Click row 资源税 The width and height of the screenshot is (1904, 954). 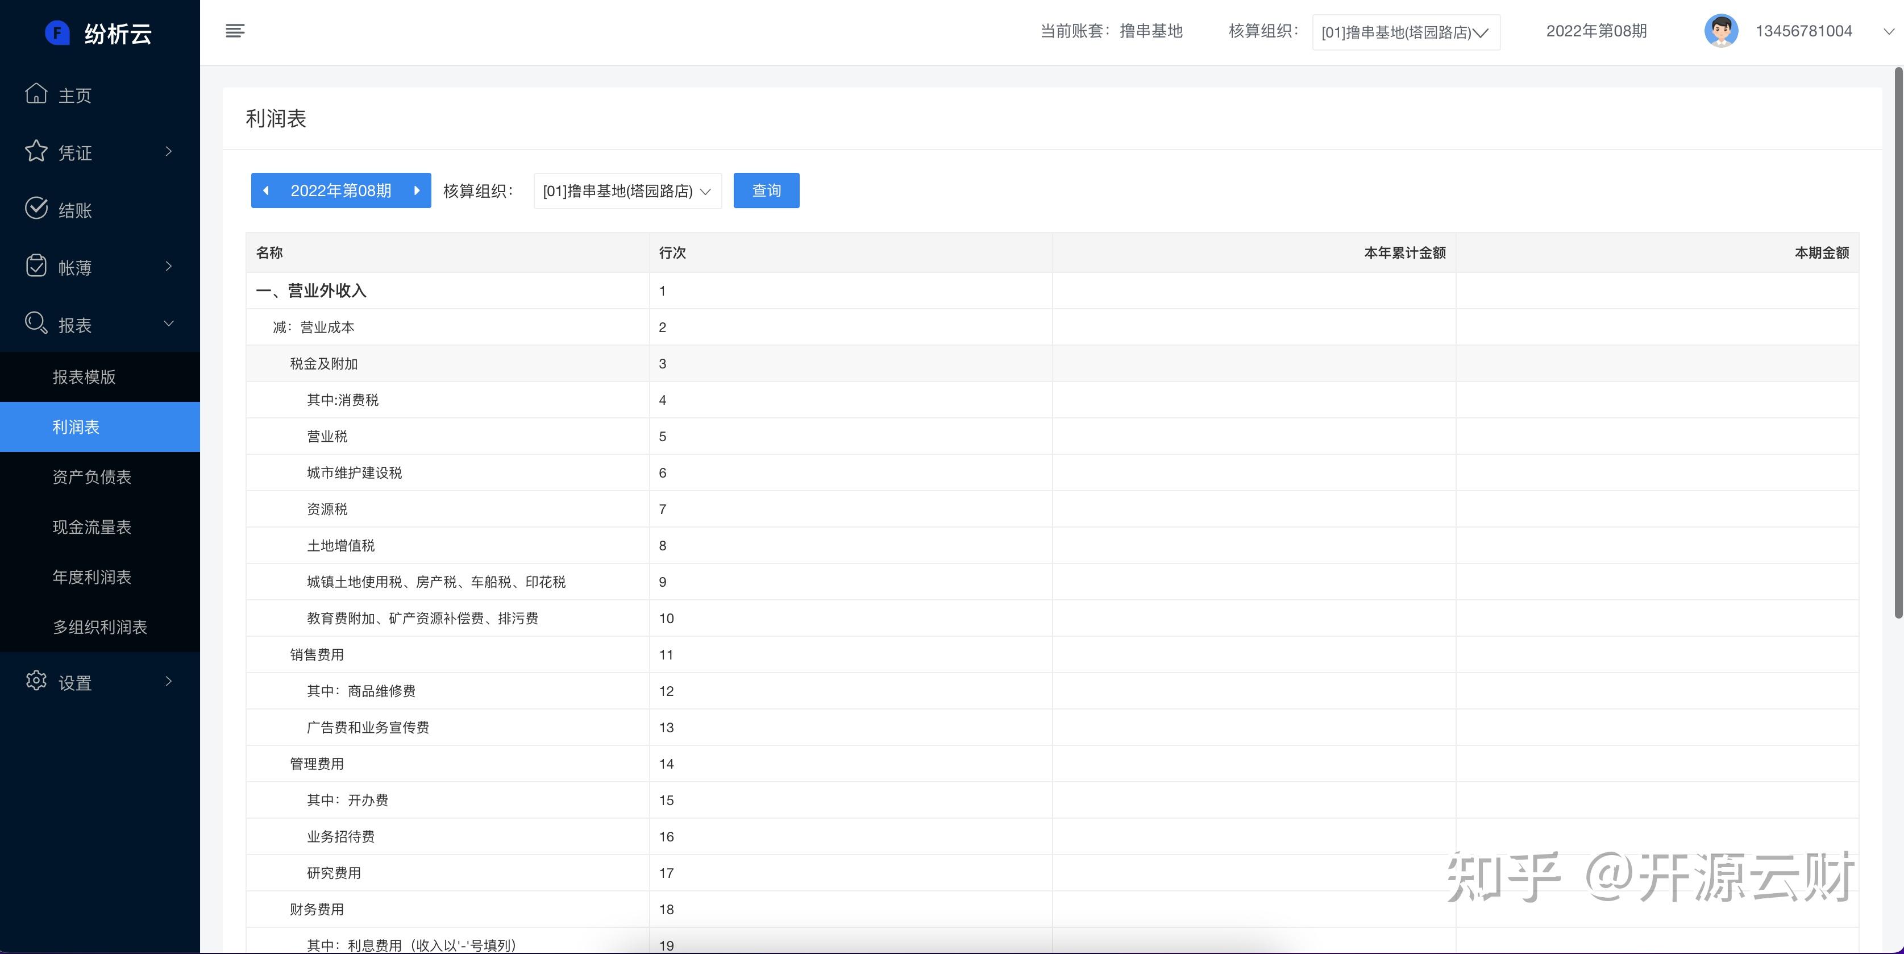1053,509
